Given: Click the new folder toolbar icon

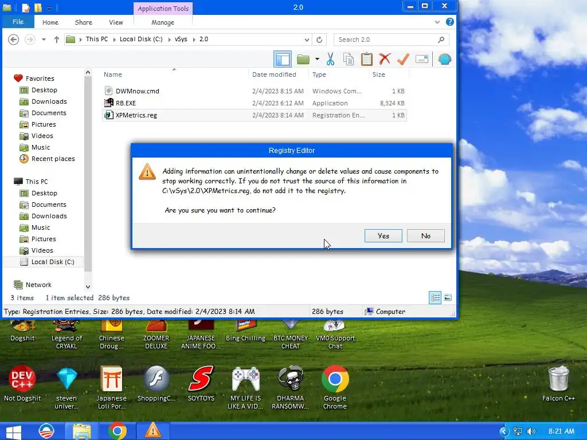Looking at the screenshot, I should pyautogui.click(x=303, y=59).
